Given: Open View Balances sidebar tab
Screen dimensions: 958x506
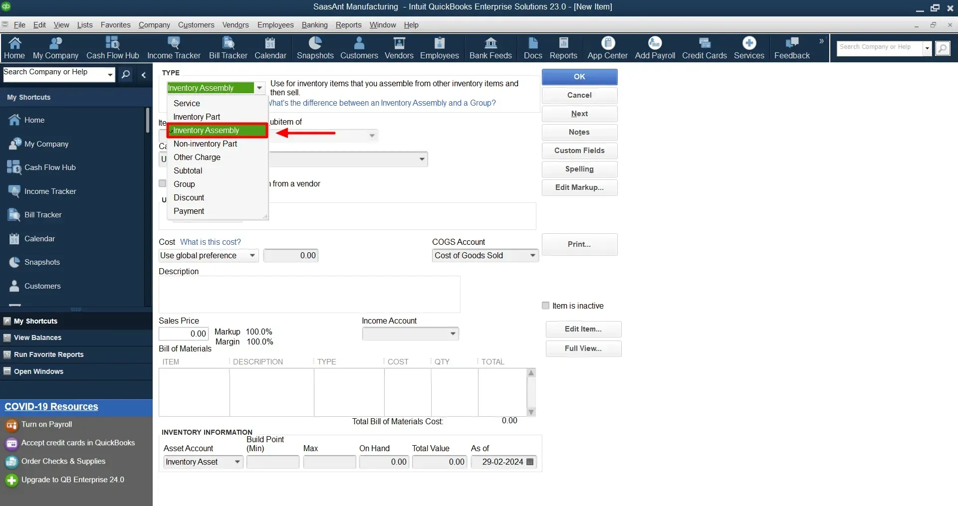Looking at the screenshot, I should click(x=76, y=337).
